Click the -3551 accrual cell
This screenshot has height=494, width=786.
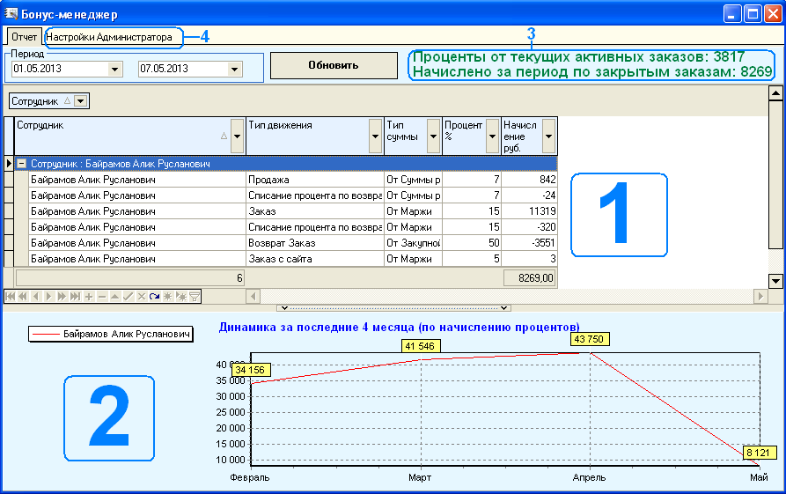529,243
